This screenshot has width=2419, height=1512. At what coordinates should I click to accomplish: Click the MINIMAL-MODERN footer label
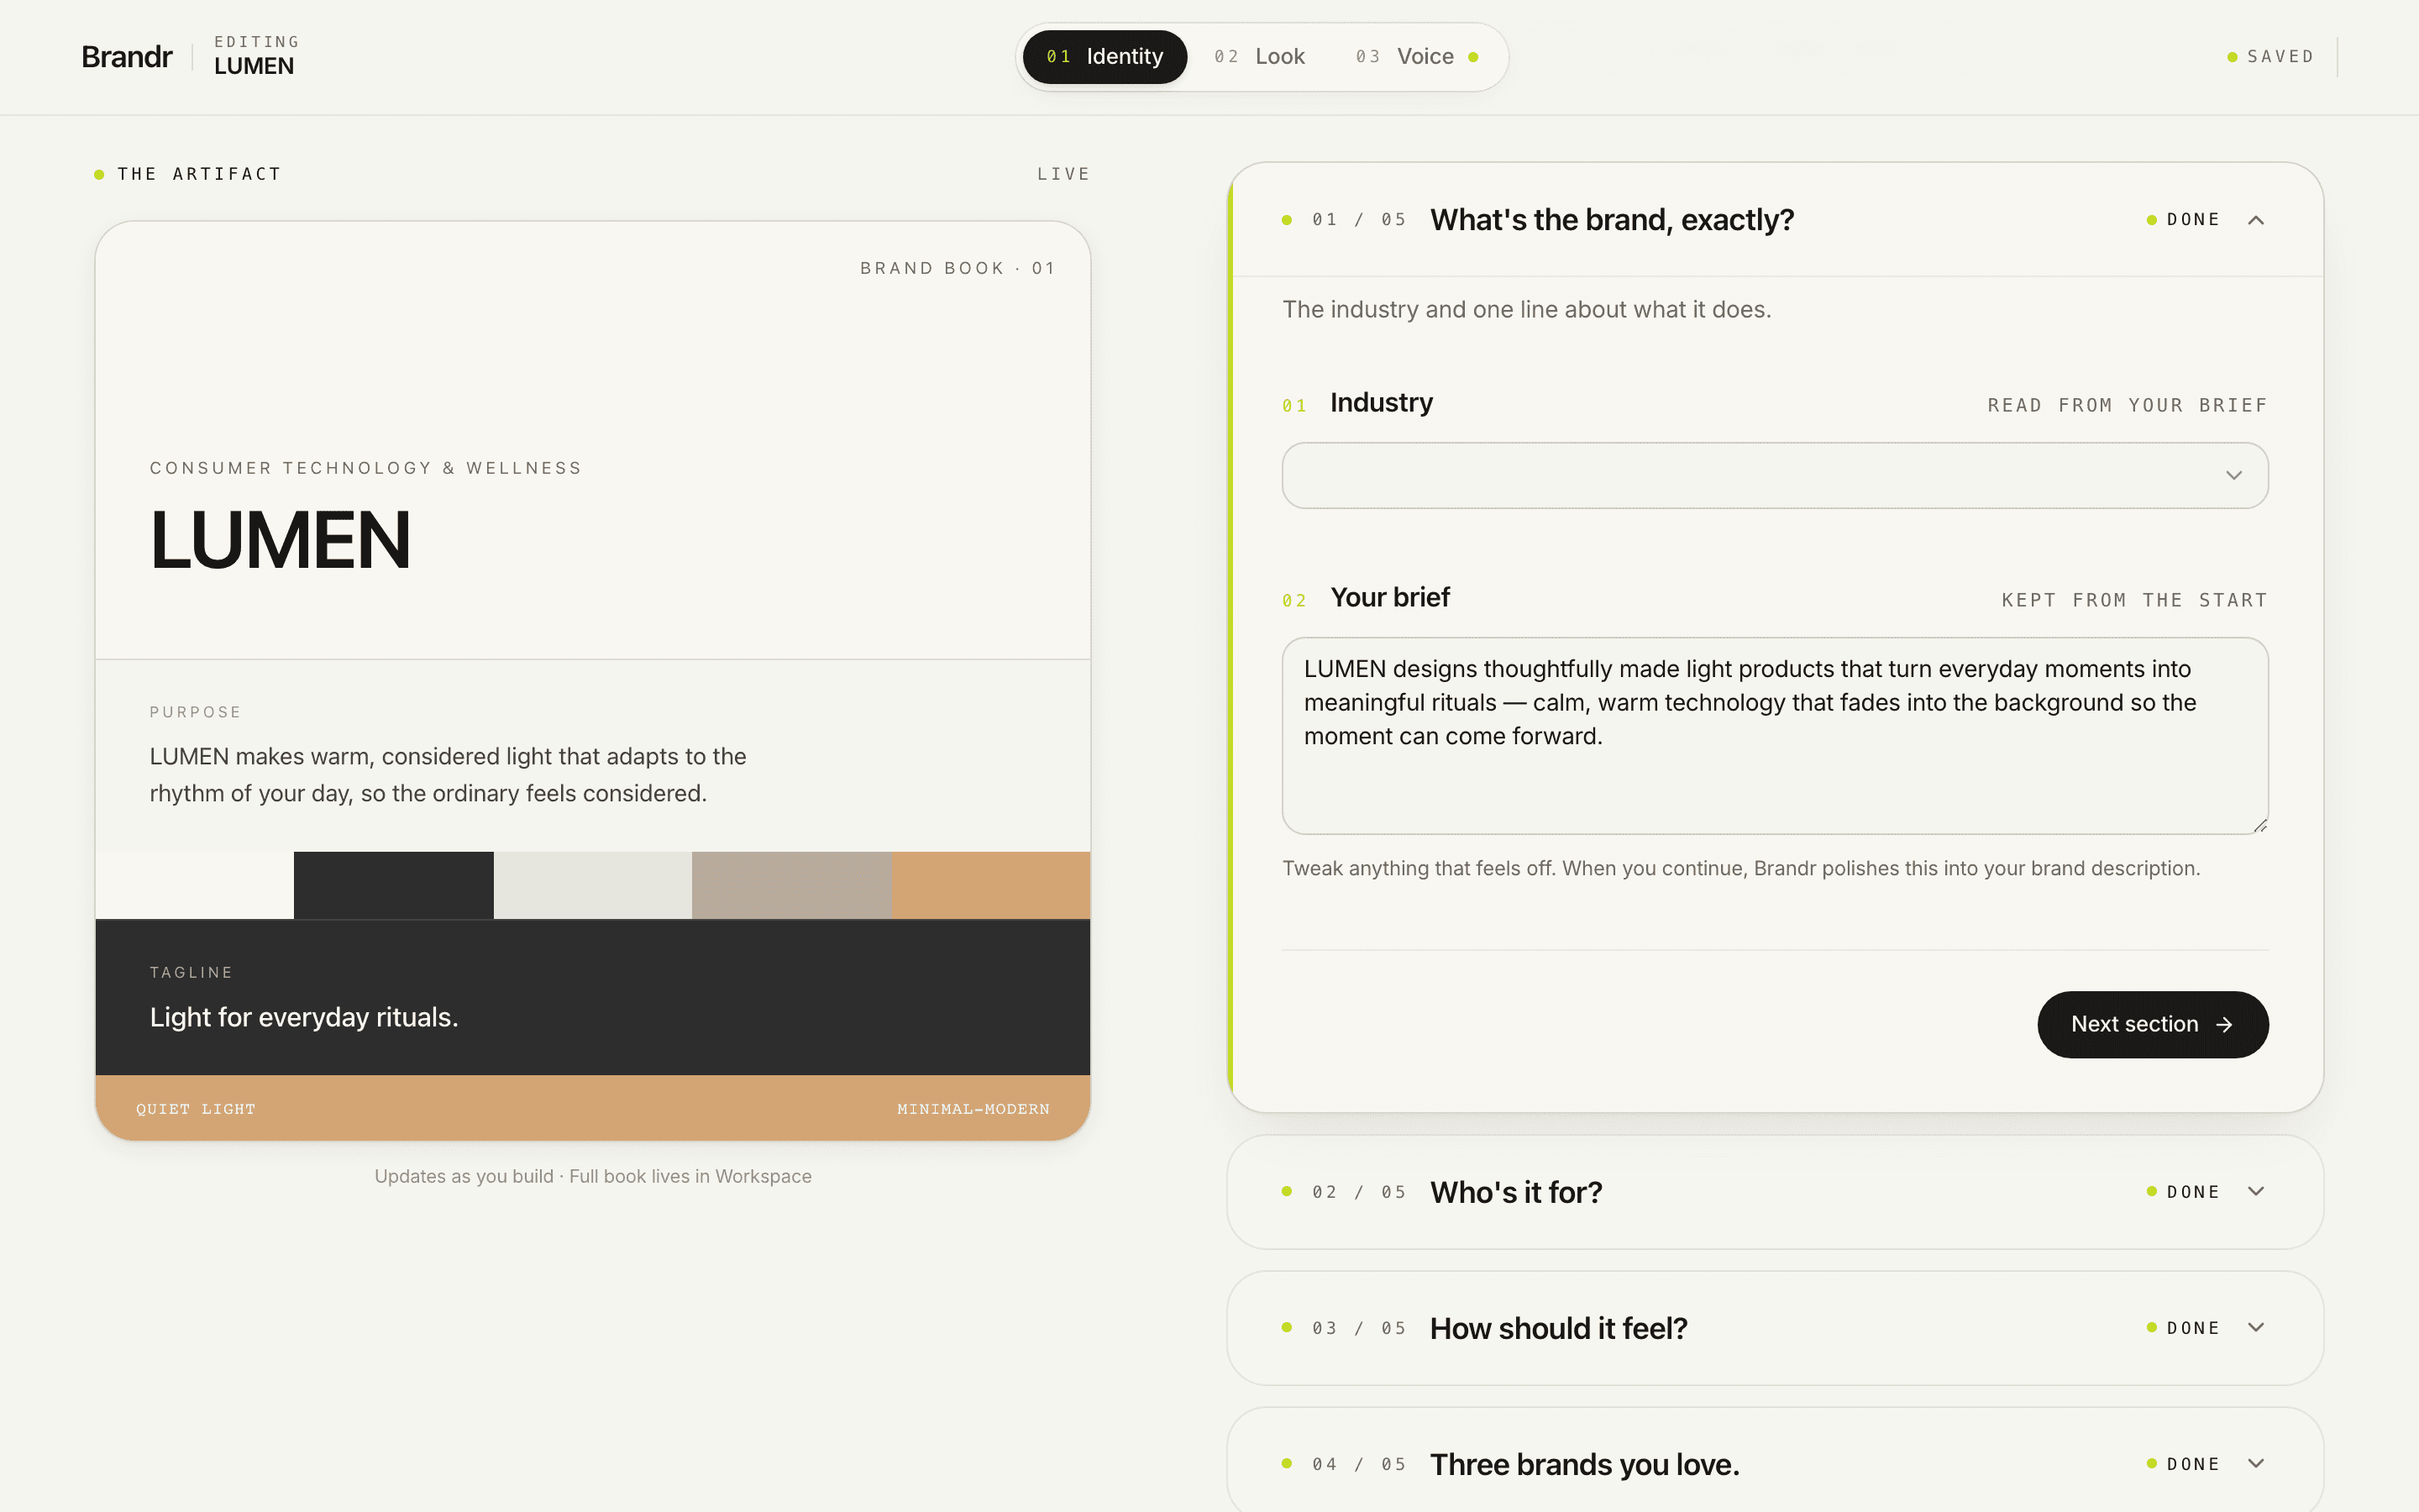(973, 1109)
